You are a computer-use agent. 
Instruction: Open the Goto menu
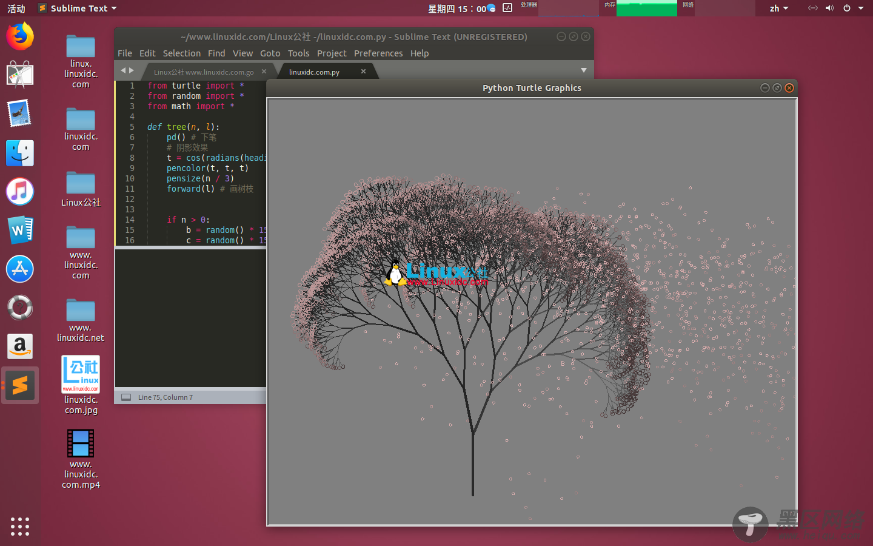click(x=270, y=53)
